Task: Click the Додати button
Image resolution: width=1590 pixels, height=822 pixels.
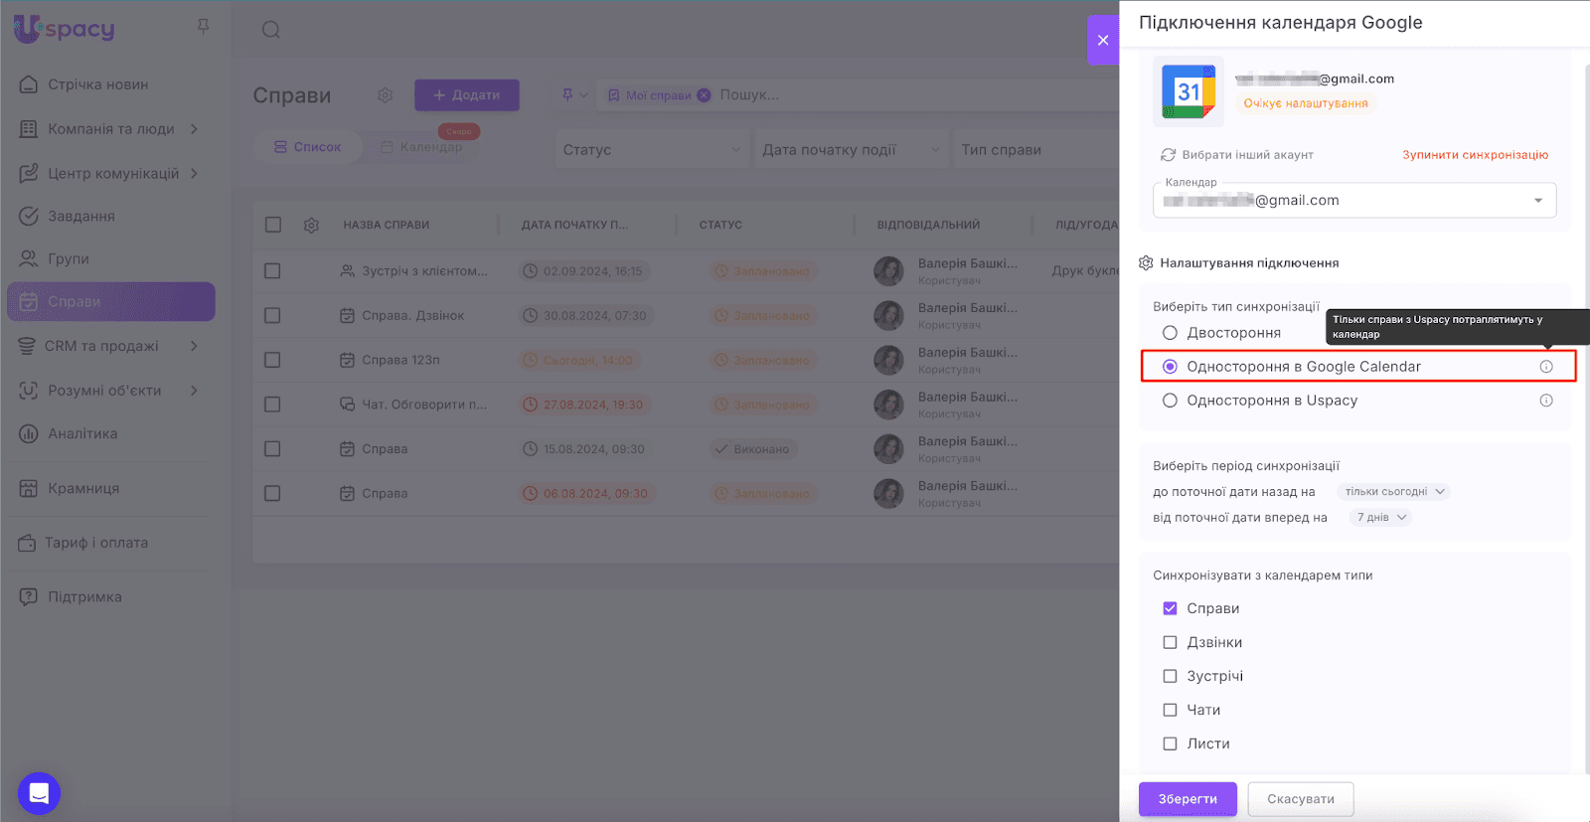Action: (x=467, y=95)
